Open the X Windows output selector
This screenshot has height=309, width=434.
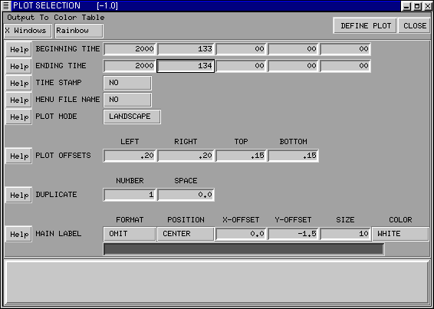click(x=28, y=31)
